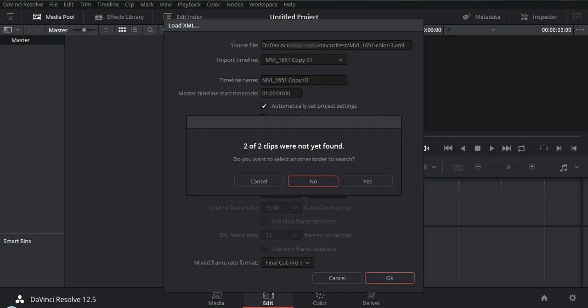Go to previous edit point
Viewport: 588px width, 308px height.
click(x=574, y=148)
